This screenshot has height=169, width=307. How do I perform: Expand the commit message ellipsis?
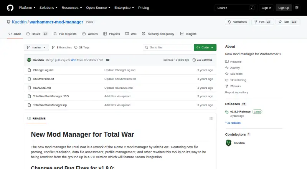[108, 60]
